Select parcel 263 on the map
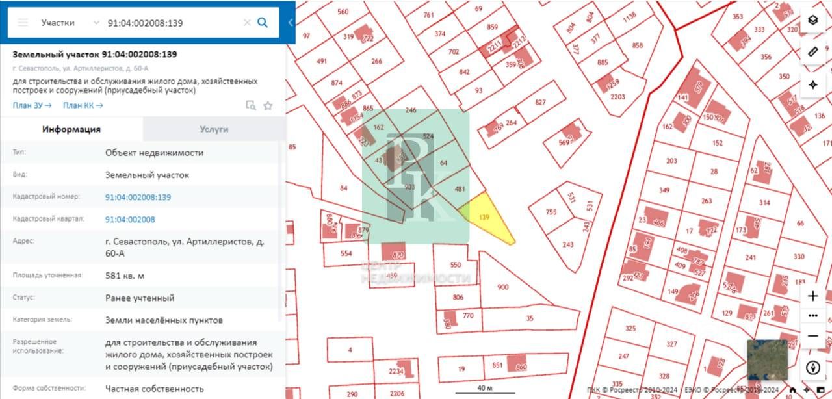Viewport: 832px width, 399px height. coord(707,201)
